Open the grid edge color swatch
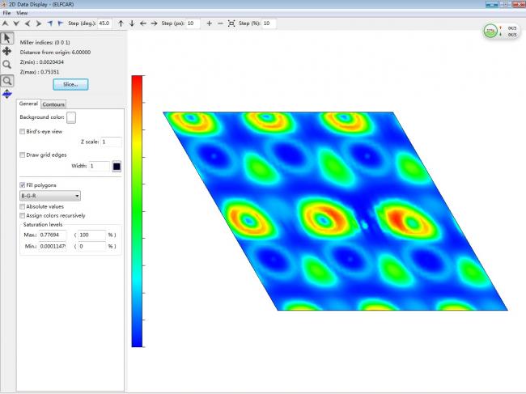This screenshot has width=526, height=394. 117,167
